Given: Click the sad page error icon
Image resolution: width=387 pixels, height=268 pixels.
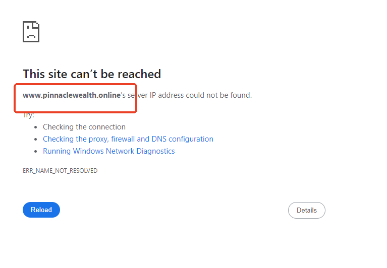Looking at the screenshot, I should [31, 32].
